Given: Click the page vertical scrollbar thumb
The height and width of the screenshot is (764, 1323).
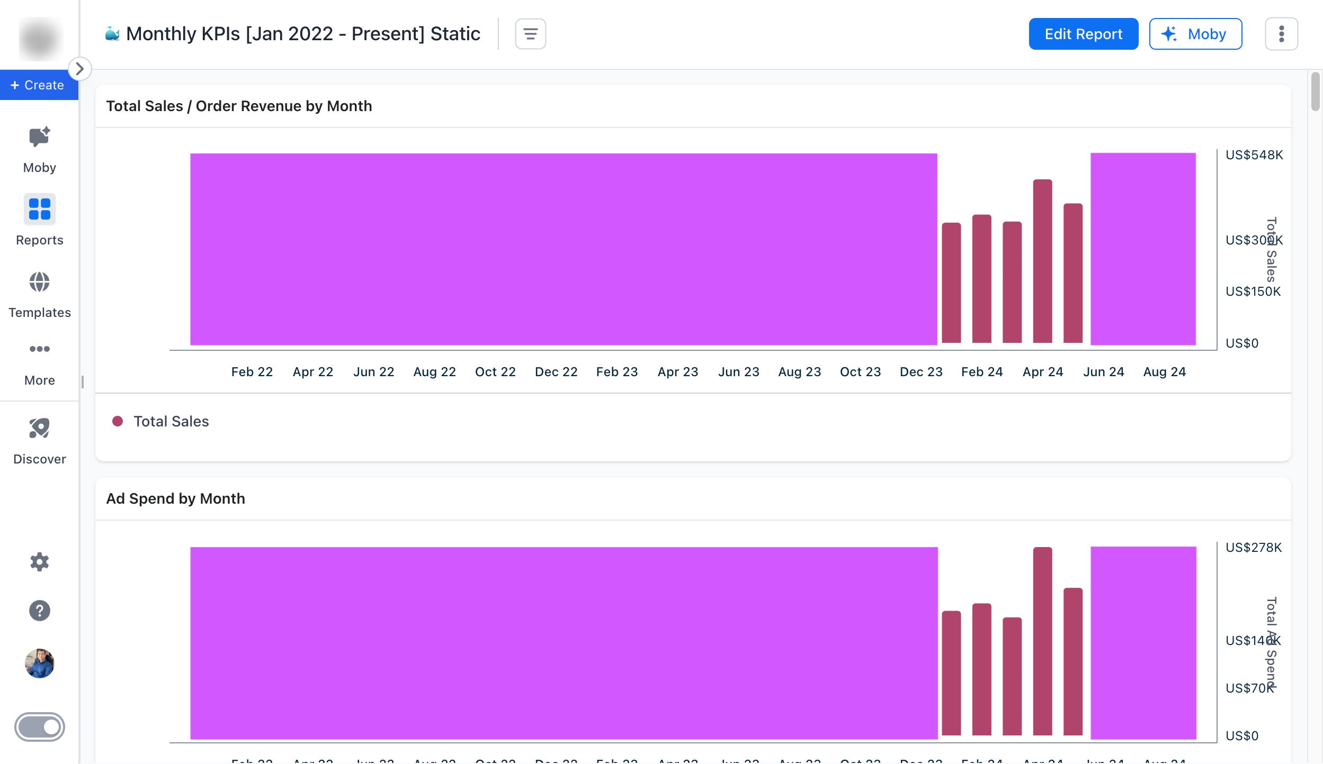Looking at the screenshot, I should (1315, 91).
